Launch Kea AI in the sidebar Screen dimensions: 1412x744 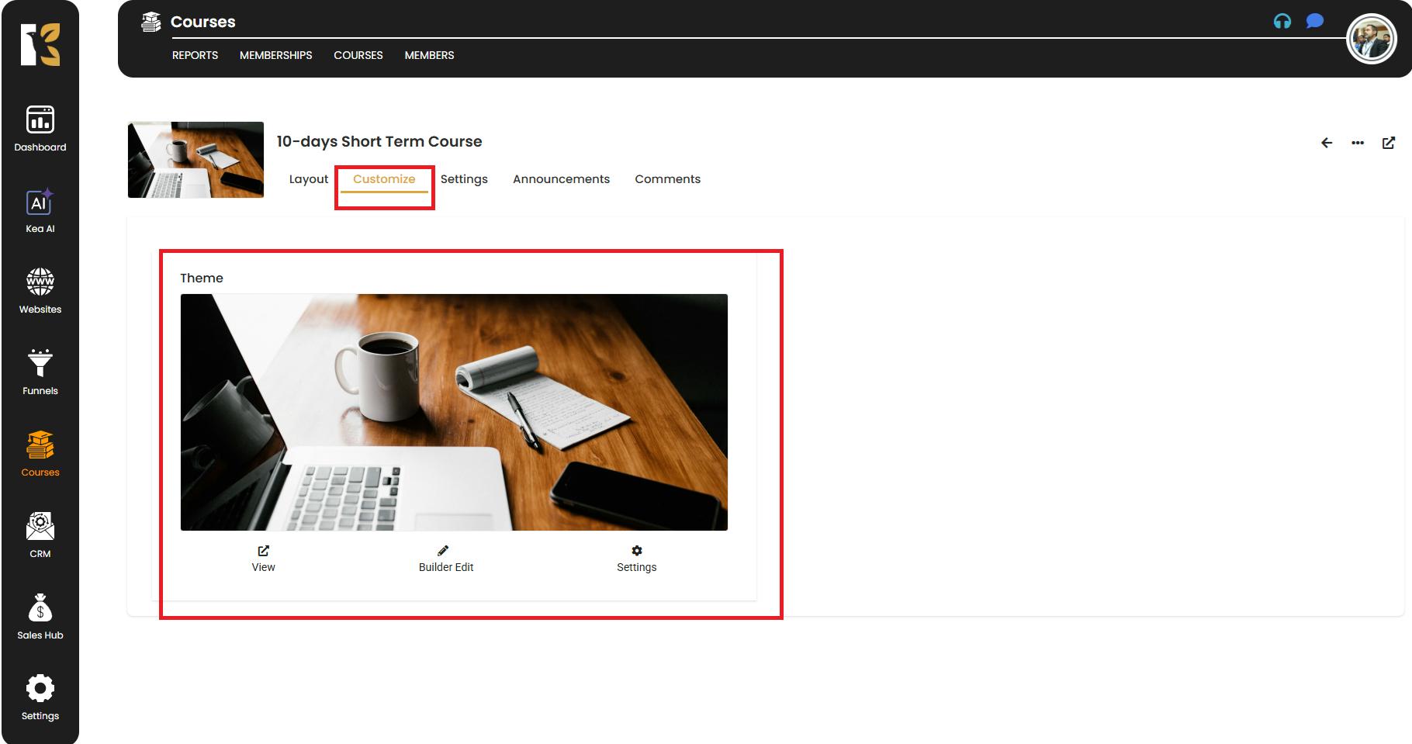tap(40, 211)
